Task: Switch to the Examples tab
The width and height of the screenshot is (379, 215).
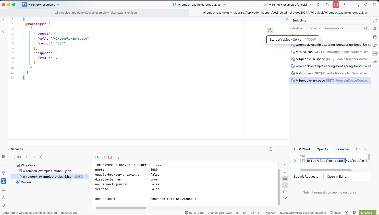Action: [x=343, y=149]
